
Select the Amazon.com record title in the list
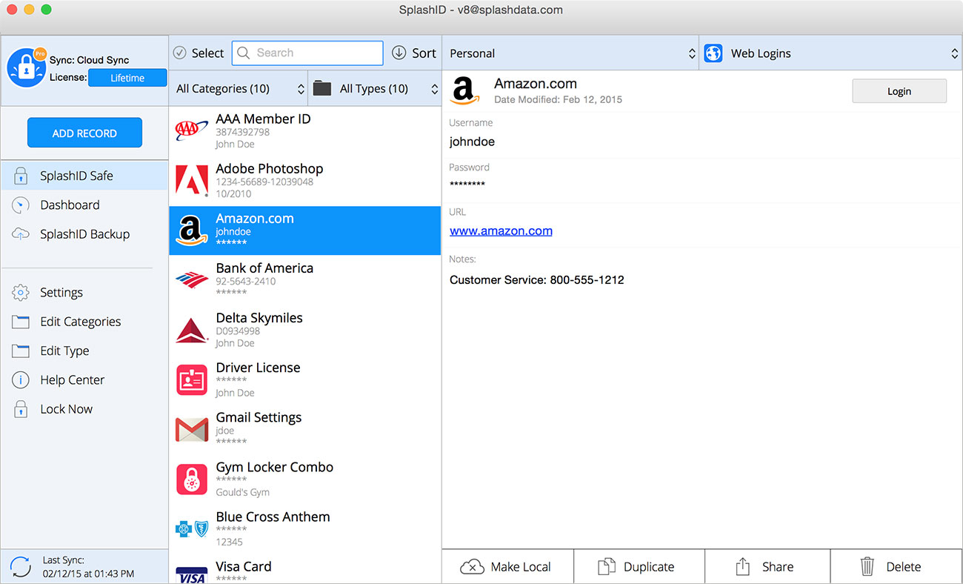click(x=255, y=219)
